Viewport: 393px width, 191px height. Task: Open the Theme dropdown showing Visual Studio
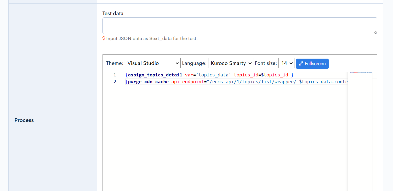(153, 63)
